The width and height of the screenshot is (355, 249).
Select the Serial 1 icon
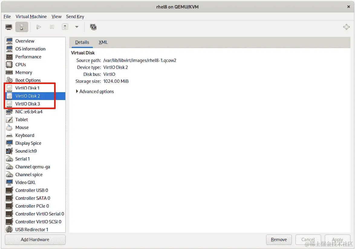click(x=9, y=159)
